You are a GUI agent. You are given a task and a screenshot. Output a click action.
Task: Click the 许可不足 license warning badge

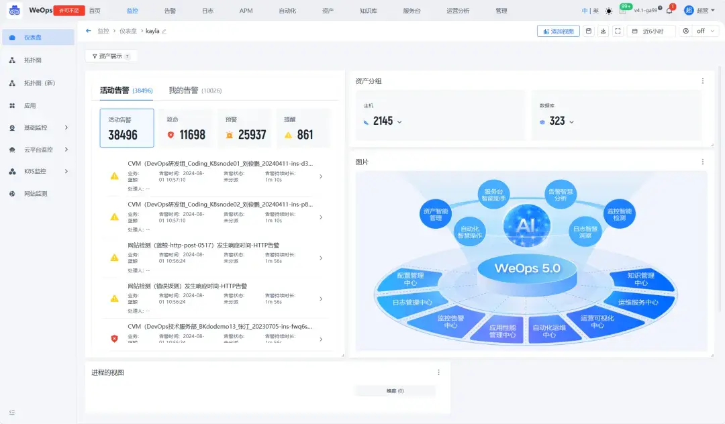coord(69,10)
